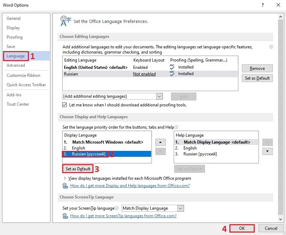Open the ScreenTip language dropdown
This screenshot has height=235, width=286.
click(153, 208)
